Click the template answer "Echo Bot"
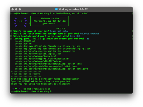The width and height of the screenshot is (143, 107). [x=75, y=36]
